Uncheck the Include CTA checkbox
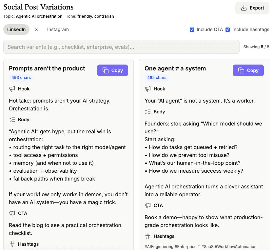The width and height of the screenshot is (274, 250). pos(192,29)
